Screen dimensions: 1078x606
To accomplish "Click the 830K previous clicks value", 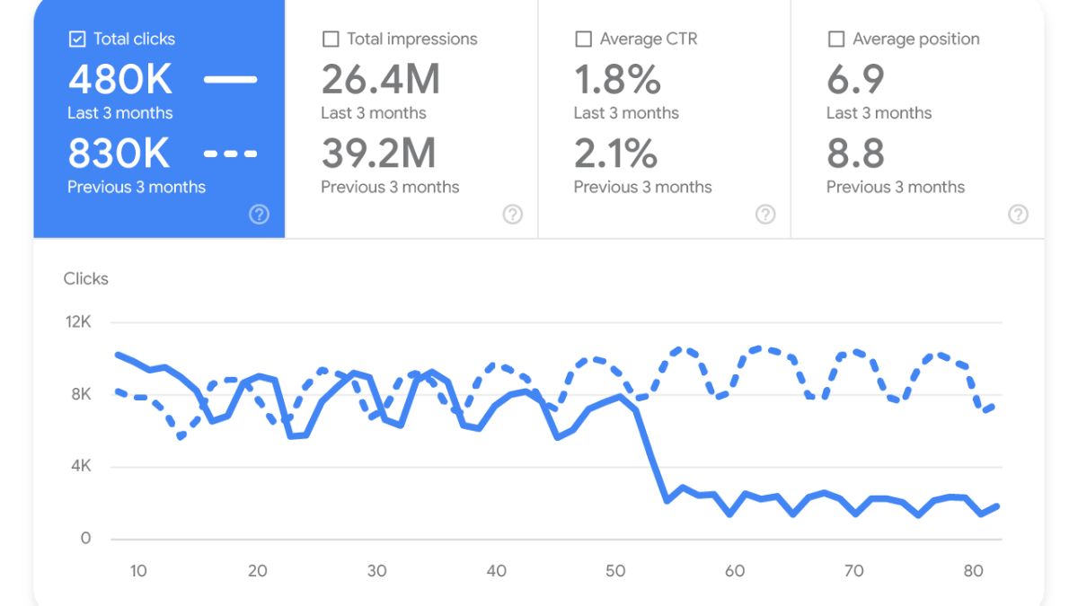I will tap(119, 154).
